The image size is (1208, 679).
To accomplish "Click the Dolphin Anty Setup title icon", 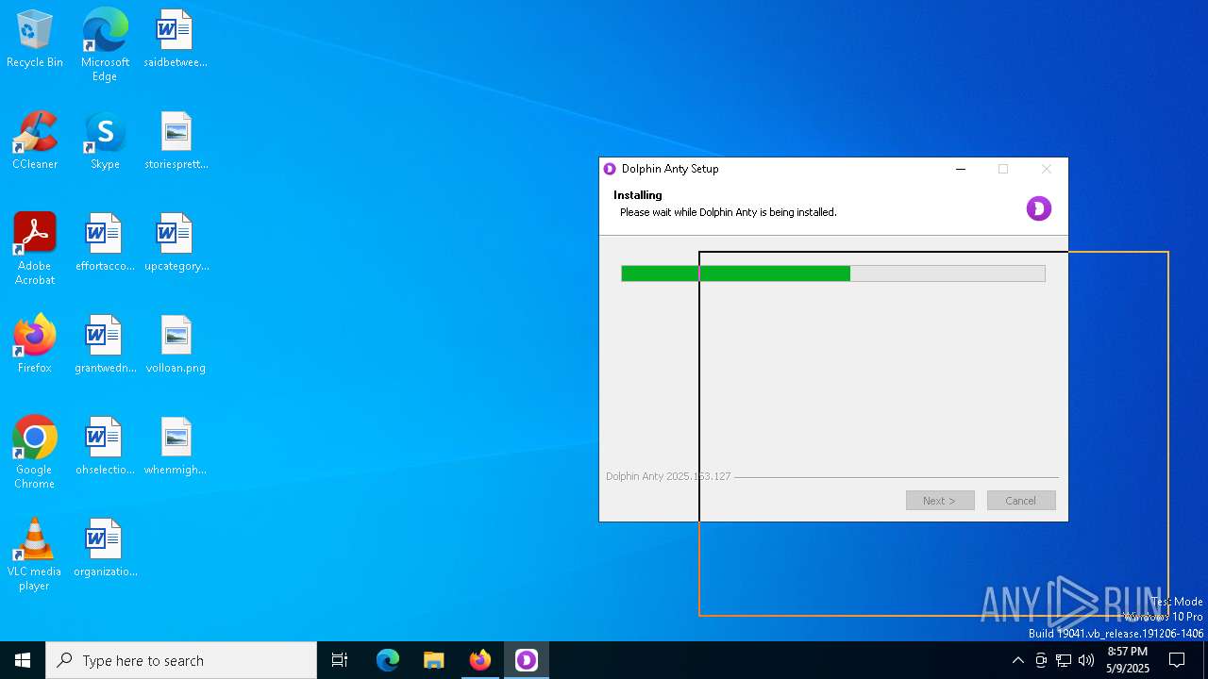I will (x=610, y=169).
